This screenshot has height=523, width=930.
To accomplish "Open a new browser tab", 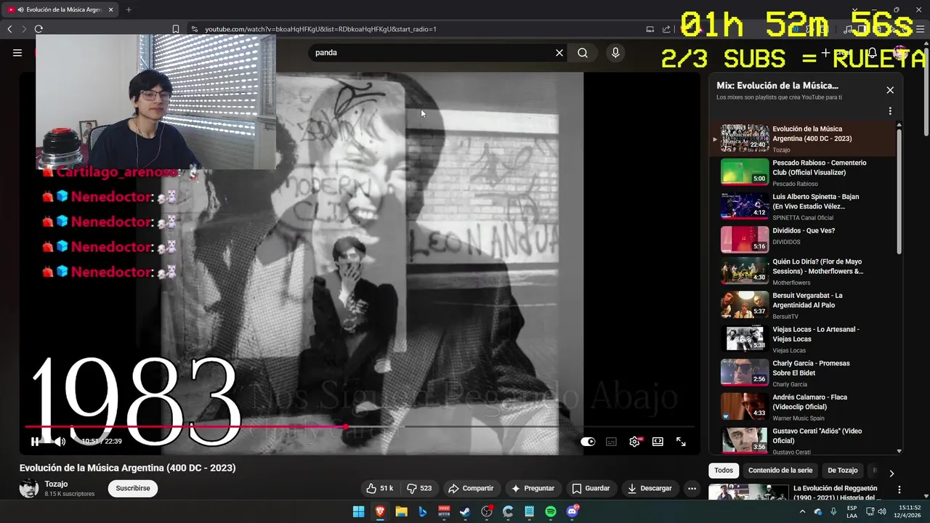I will (129, 9).
